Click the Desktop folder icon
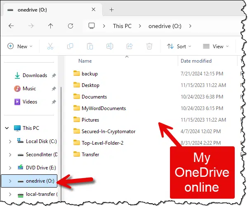The height and width of the screenshot is (209, 250). tap(77, 85)
